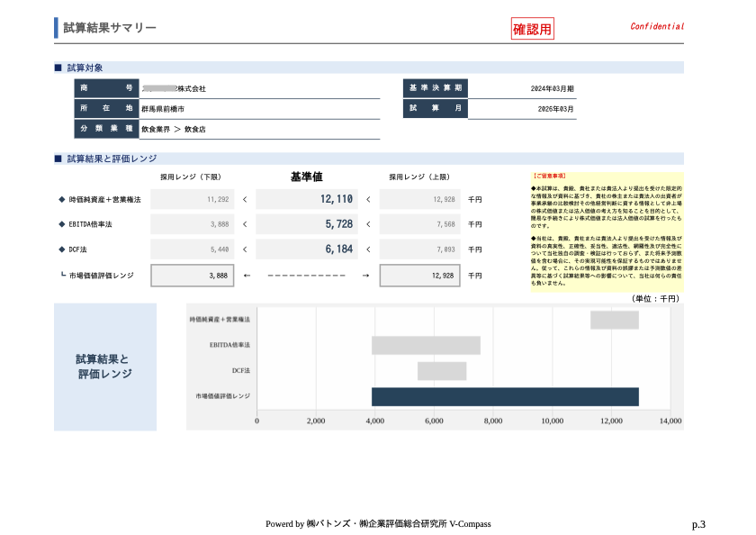This screenshot has height=535, width=756.
Task: Click the 時価純資産+営業権法 row label in table
Action: (x=104, y=199)
